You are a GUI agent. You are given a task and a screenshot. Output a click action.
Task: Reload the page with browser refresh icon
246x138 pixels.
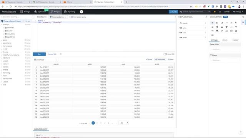point(11,7)
